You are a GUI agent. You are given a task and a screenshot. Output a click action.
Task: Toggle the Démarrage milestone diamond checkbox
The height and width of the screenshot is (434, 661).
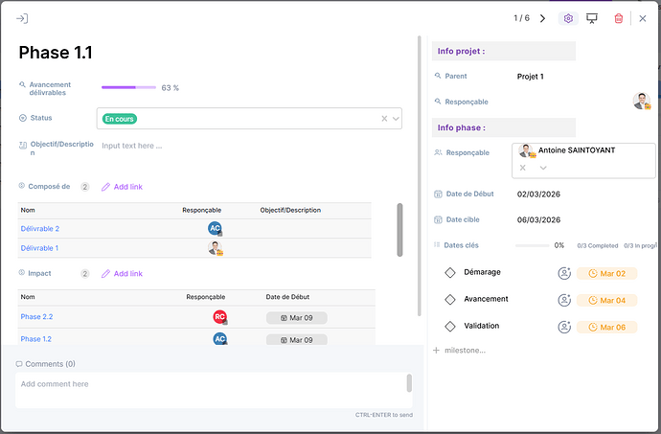(x=450, y=273)
